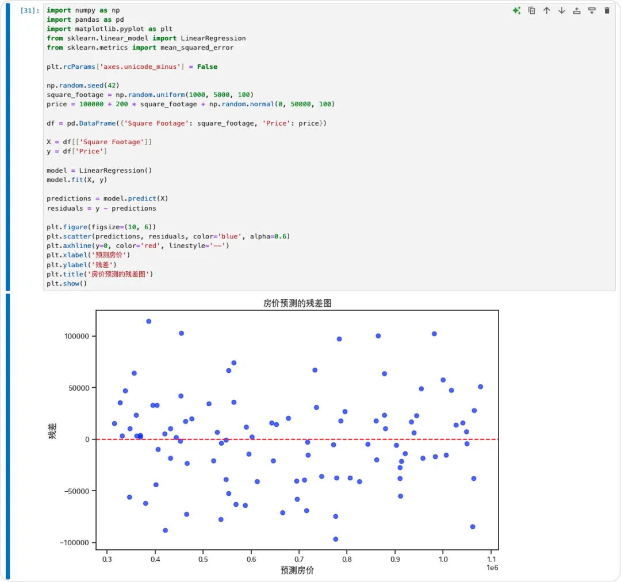Click the 'plt.axhline(y=0' line
Viewport: 621px width, 582px height.
(138, 246)
